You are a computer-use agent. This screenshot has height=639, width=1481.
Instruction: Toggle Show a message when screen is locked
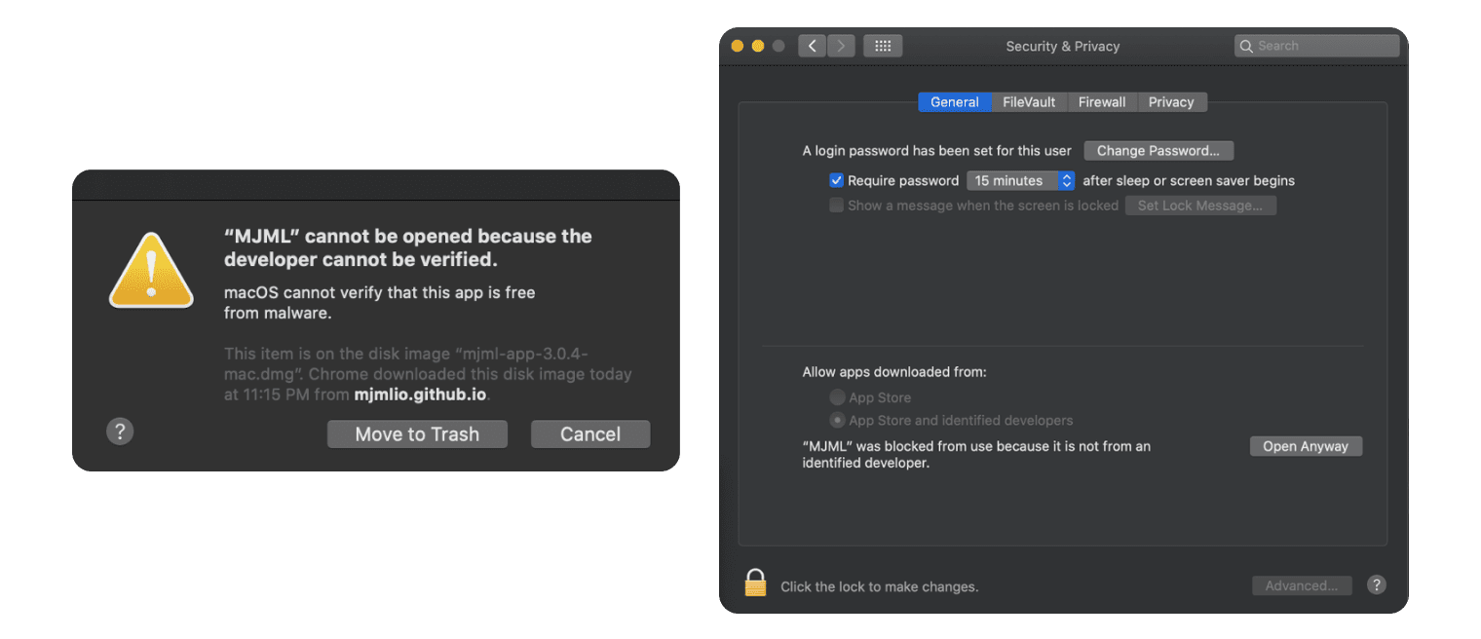point(836,206)
